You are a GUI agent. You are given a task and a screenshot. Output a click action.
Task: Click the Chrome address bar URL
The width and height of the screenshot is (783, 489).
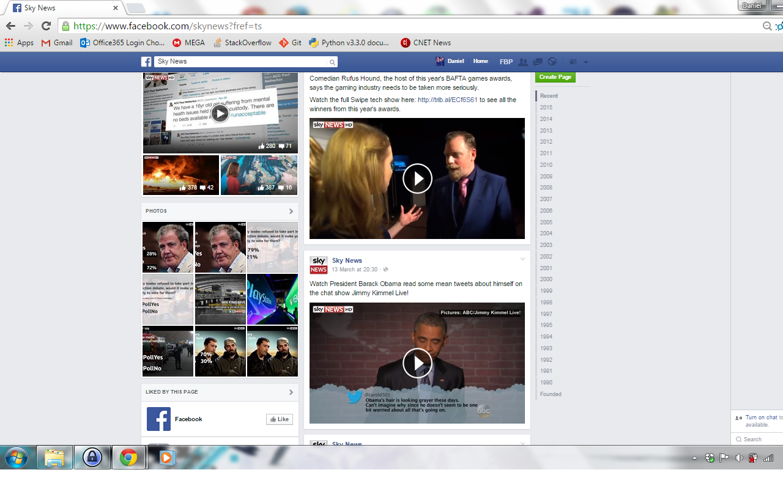point(168,26)
